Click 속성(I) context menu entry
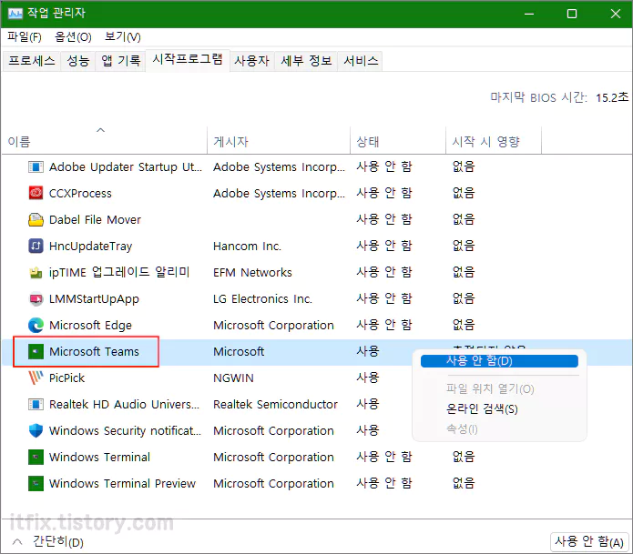This screenshot has height=554, width=633. [462, 428]
